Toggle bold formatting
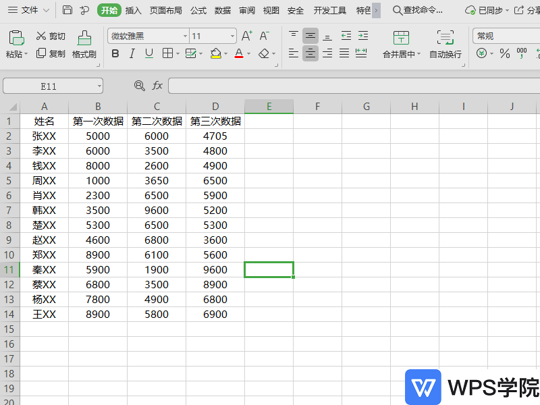 [115, 53]
